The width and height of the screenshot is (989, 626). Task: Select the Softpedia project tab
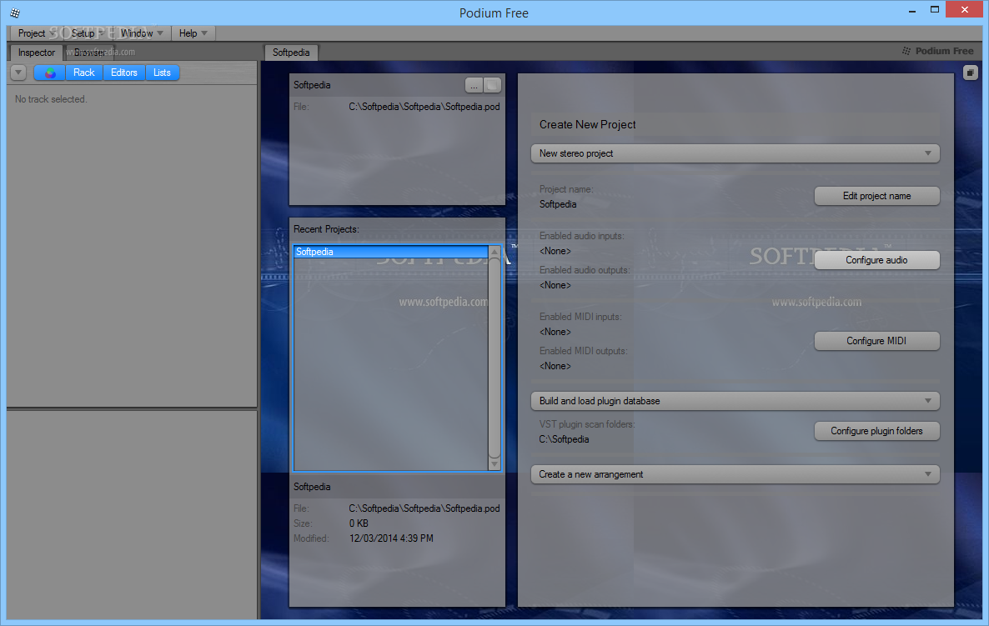click(x=291, y=53)
